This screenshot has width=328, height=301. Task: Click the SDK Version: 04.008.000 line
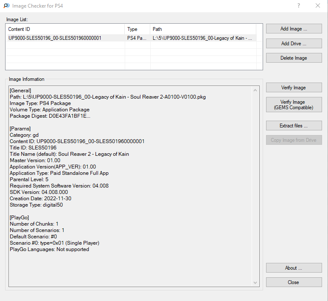pos(39,192)
